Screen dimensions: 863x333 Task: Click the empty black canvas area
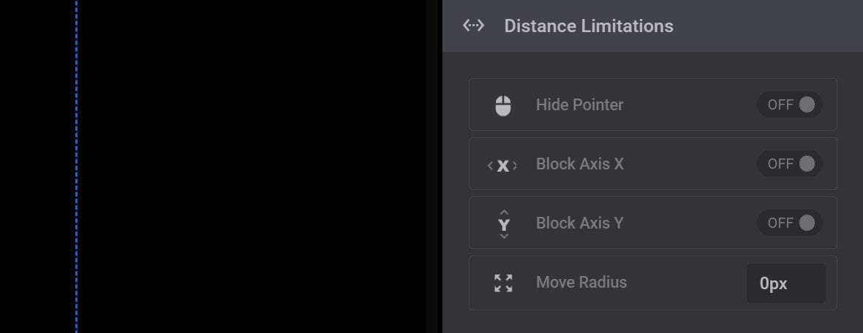pyautogui.click(x=250, y=166)
